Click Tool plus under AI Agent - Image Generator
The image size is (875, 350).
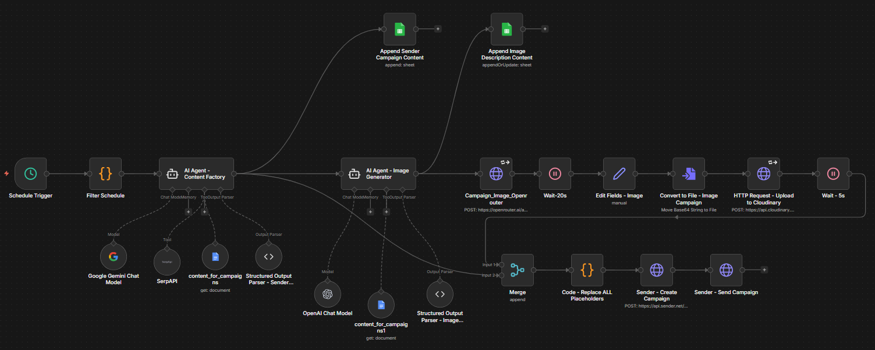click(386, 212)
